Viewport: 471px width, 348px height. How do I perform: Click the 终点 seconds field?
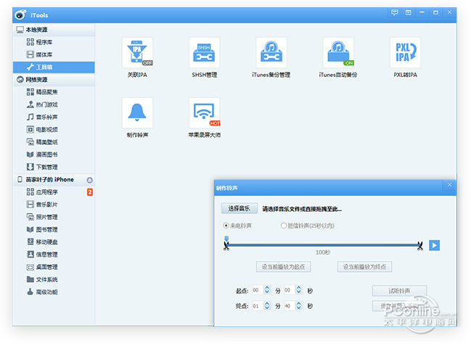290,306
